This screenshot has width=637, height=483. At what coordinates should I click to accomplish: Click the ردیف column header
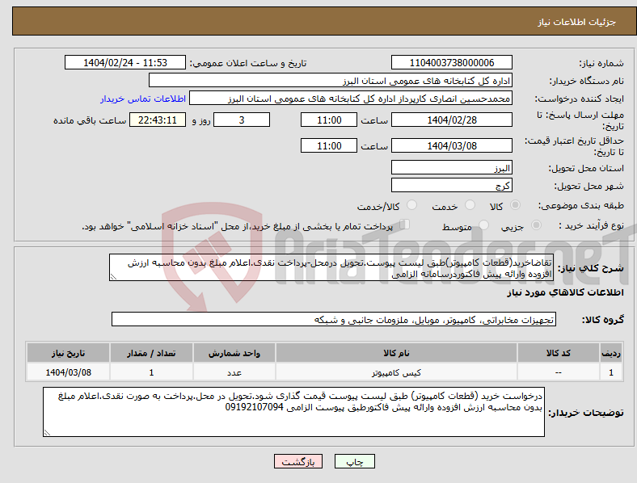point(610,353)
